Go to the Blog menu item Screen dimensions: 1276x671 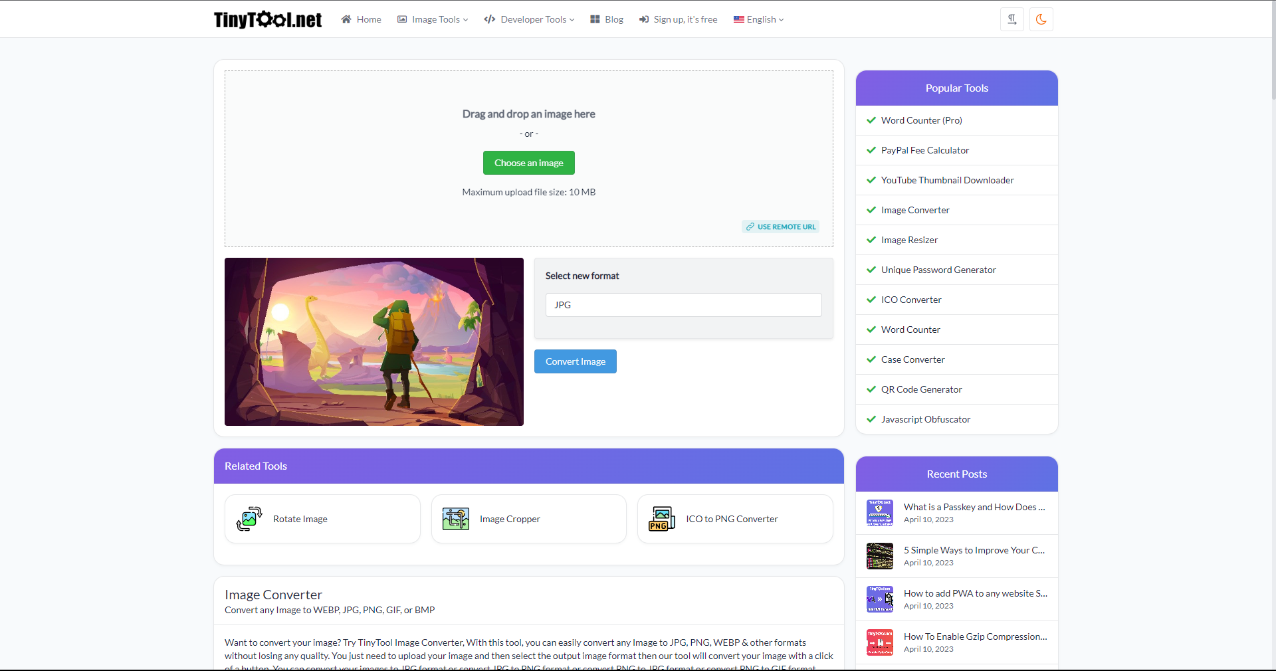click(x=613, y=19)
